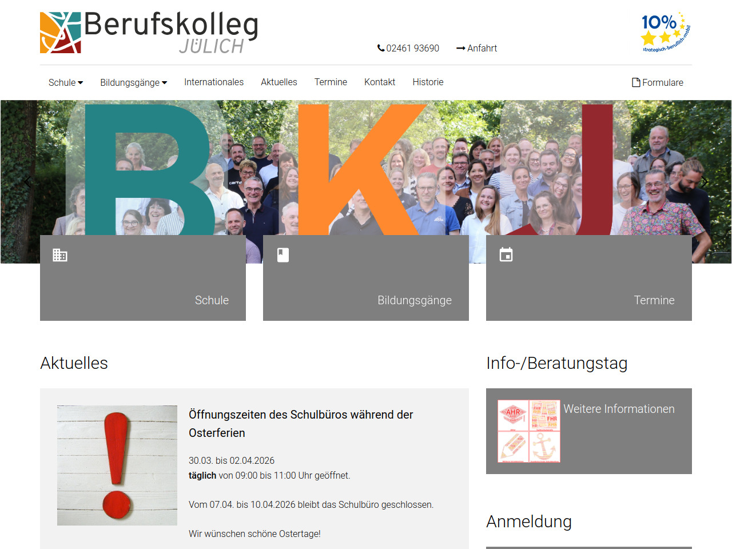Click the calendar icon in the Termine tile
This screenshot has height=549, width=732.
[506, 254]
